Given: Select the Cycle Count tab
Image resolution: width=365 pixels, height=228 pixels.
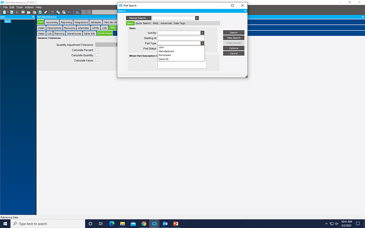Looking at the screenshot, I should tap(105, 33).
